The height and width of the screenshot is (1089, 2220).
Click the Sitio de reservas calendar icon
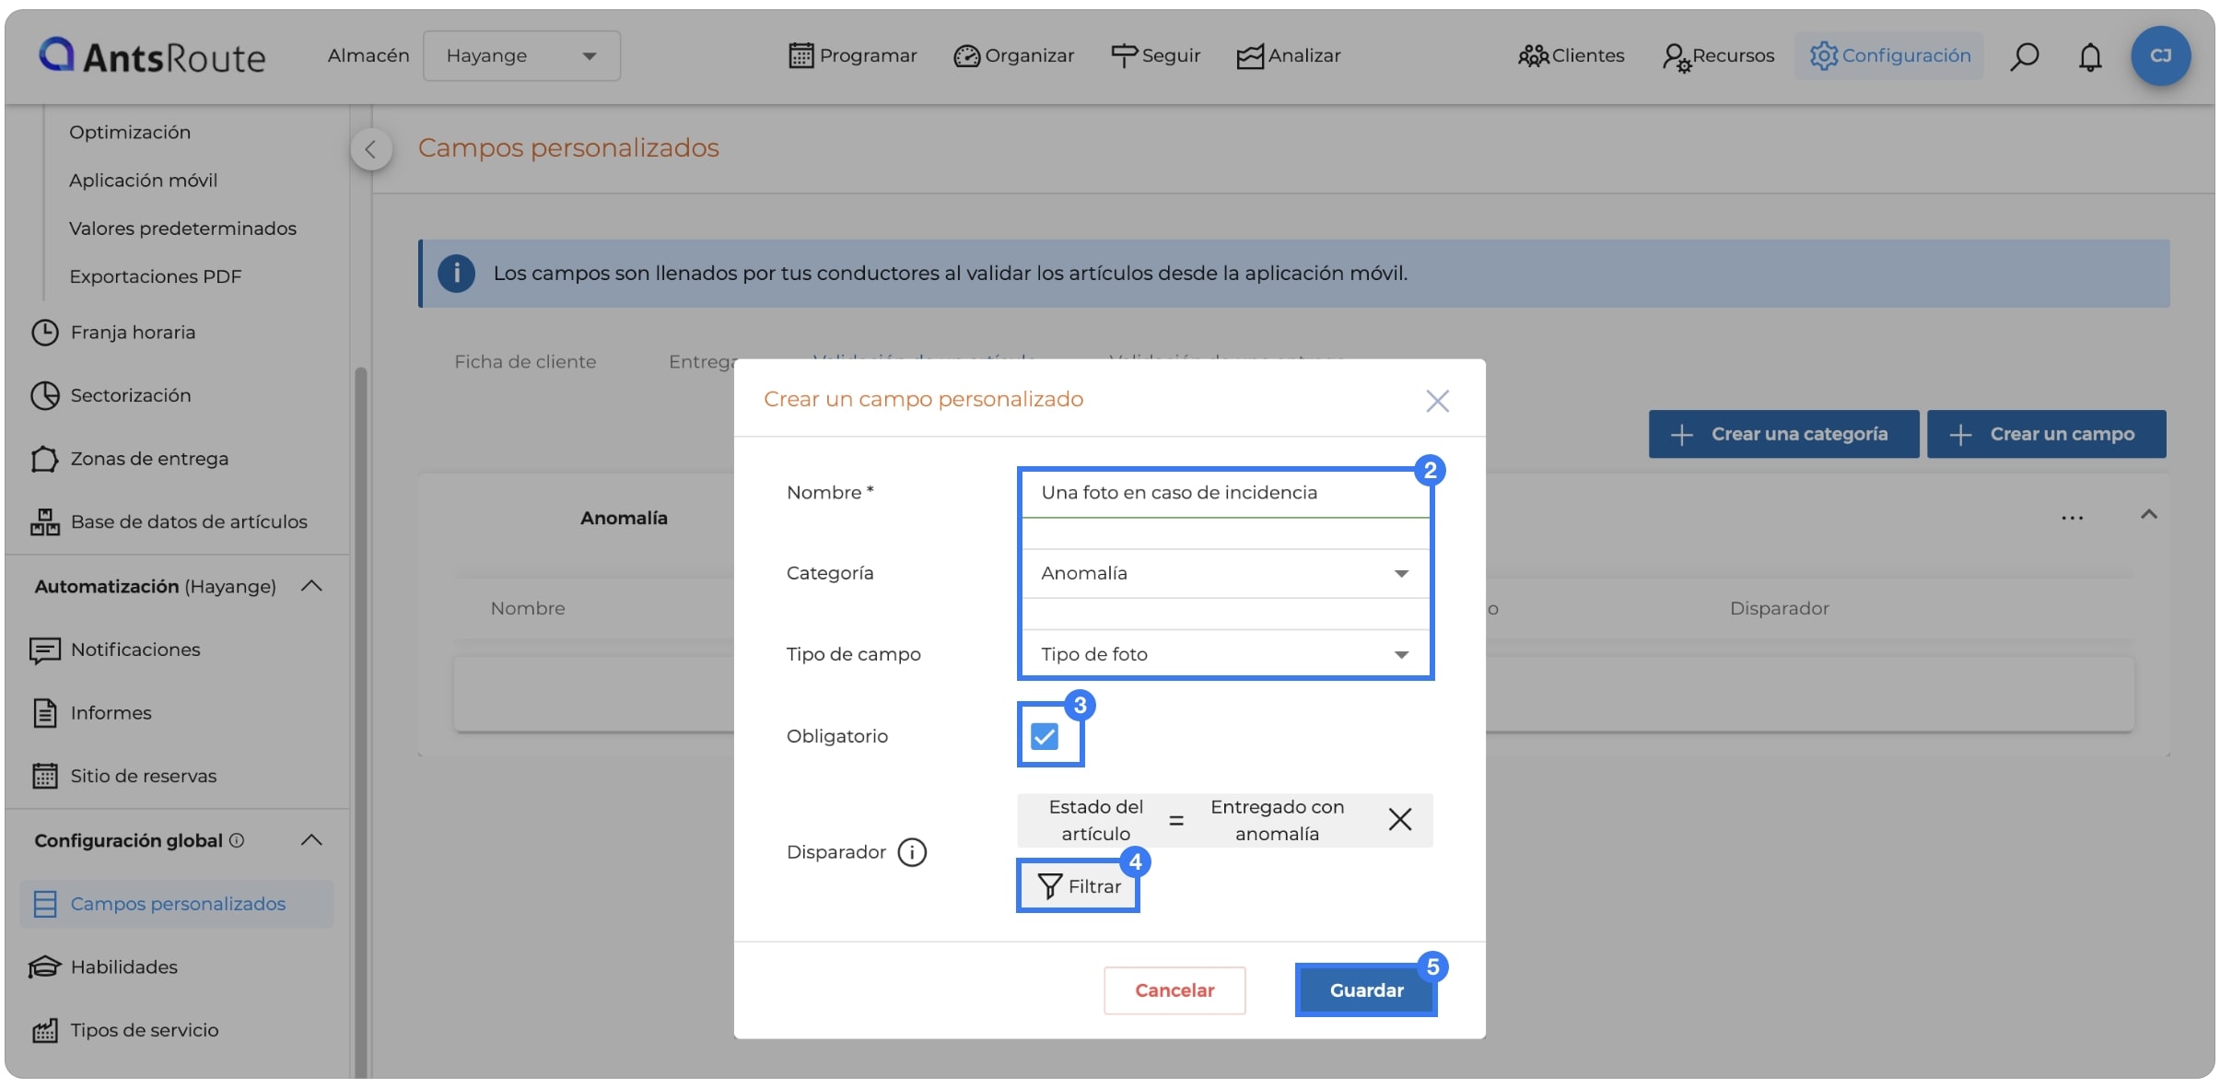(44, 776)
